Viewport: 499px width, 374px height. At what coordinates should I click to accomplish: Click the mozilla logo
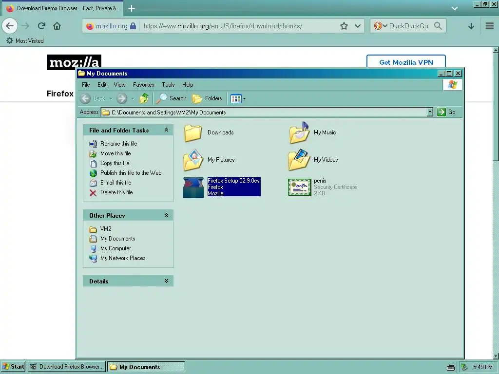click(x=74, y=62)
